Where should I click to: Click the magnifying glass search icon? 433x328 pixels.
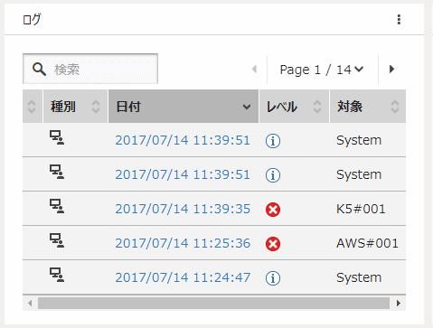[x=39, y=70]
